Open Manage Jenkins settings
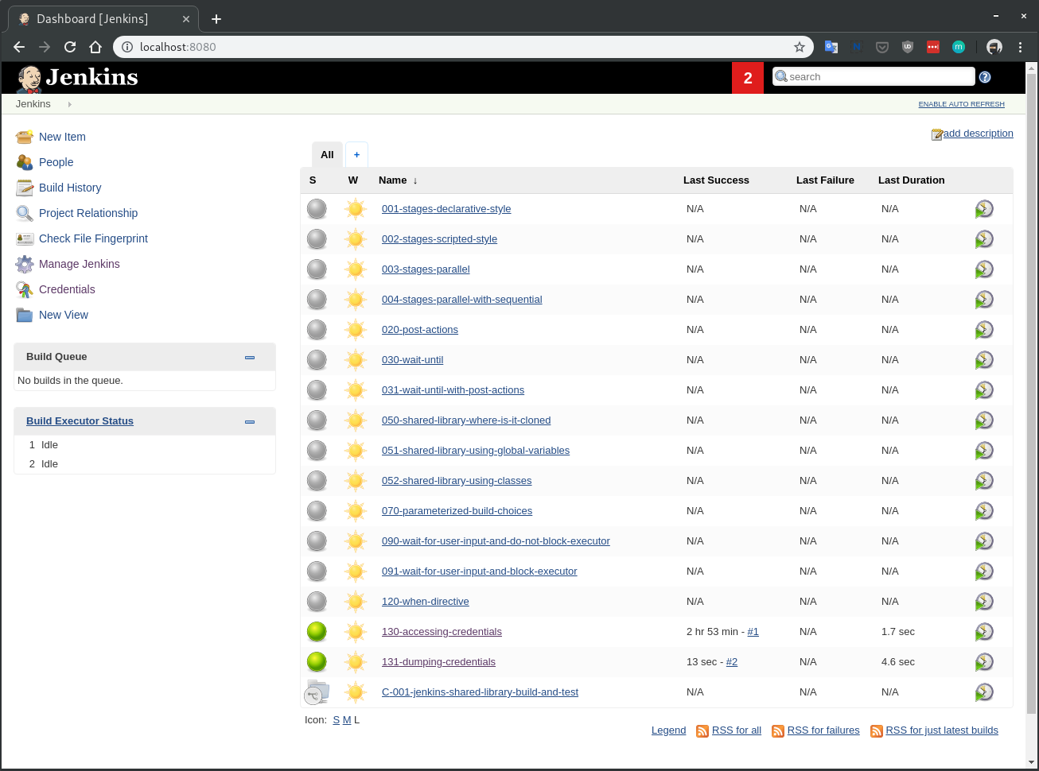This screenshot has height=771, width=1039. [80, 264]
